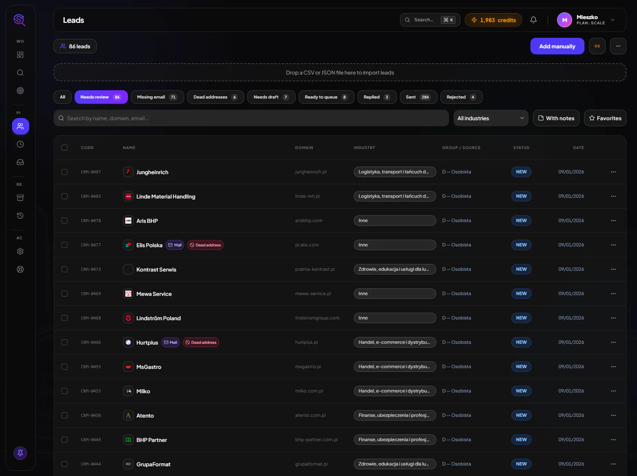Click the global Search field in header
The image size is (637, 476).
pos(430,20)
